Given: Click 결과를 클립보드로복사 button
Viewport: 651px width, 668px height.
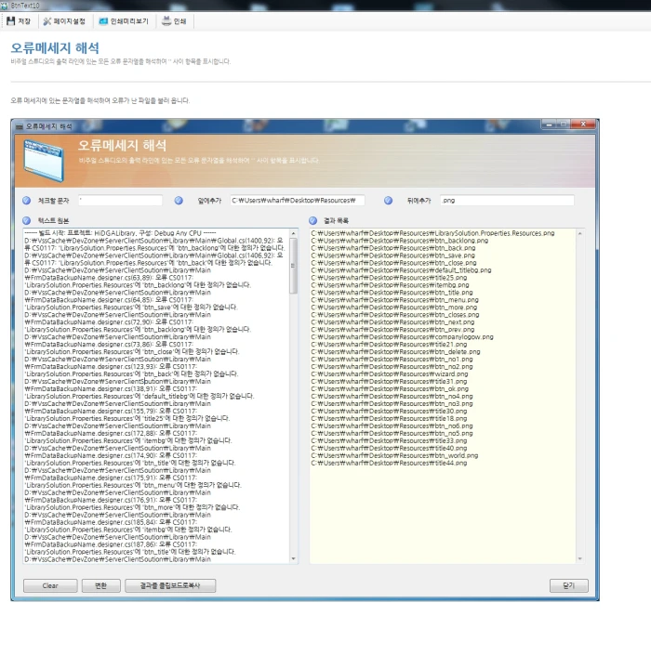Looking at the screenshot, I should [170, 585].
